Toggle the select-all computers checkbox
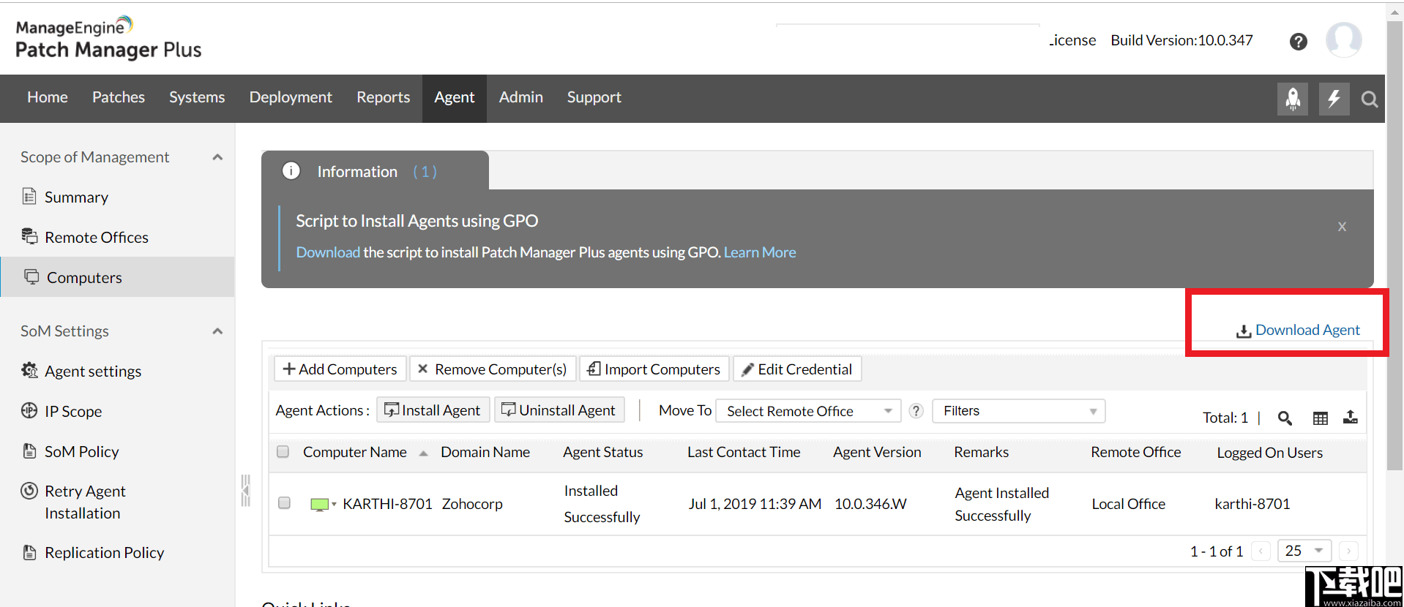 click(x=283, y=451)
